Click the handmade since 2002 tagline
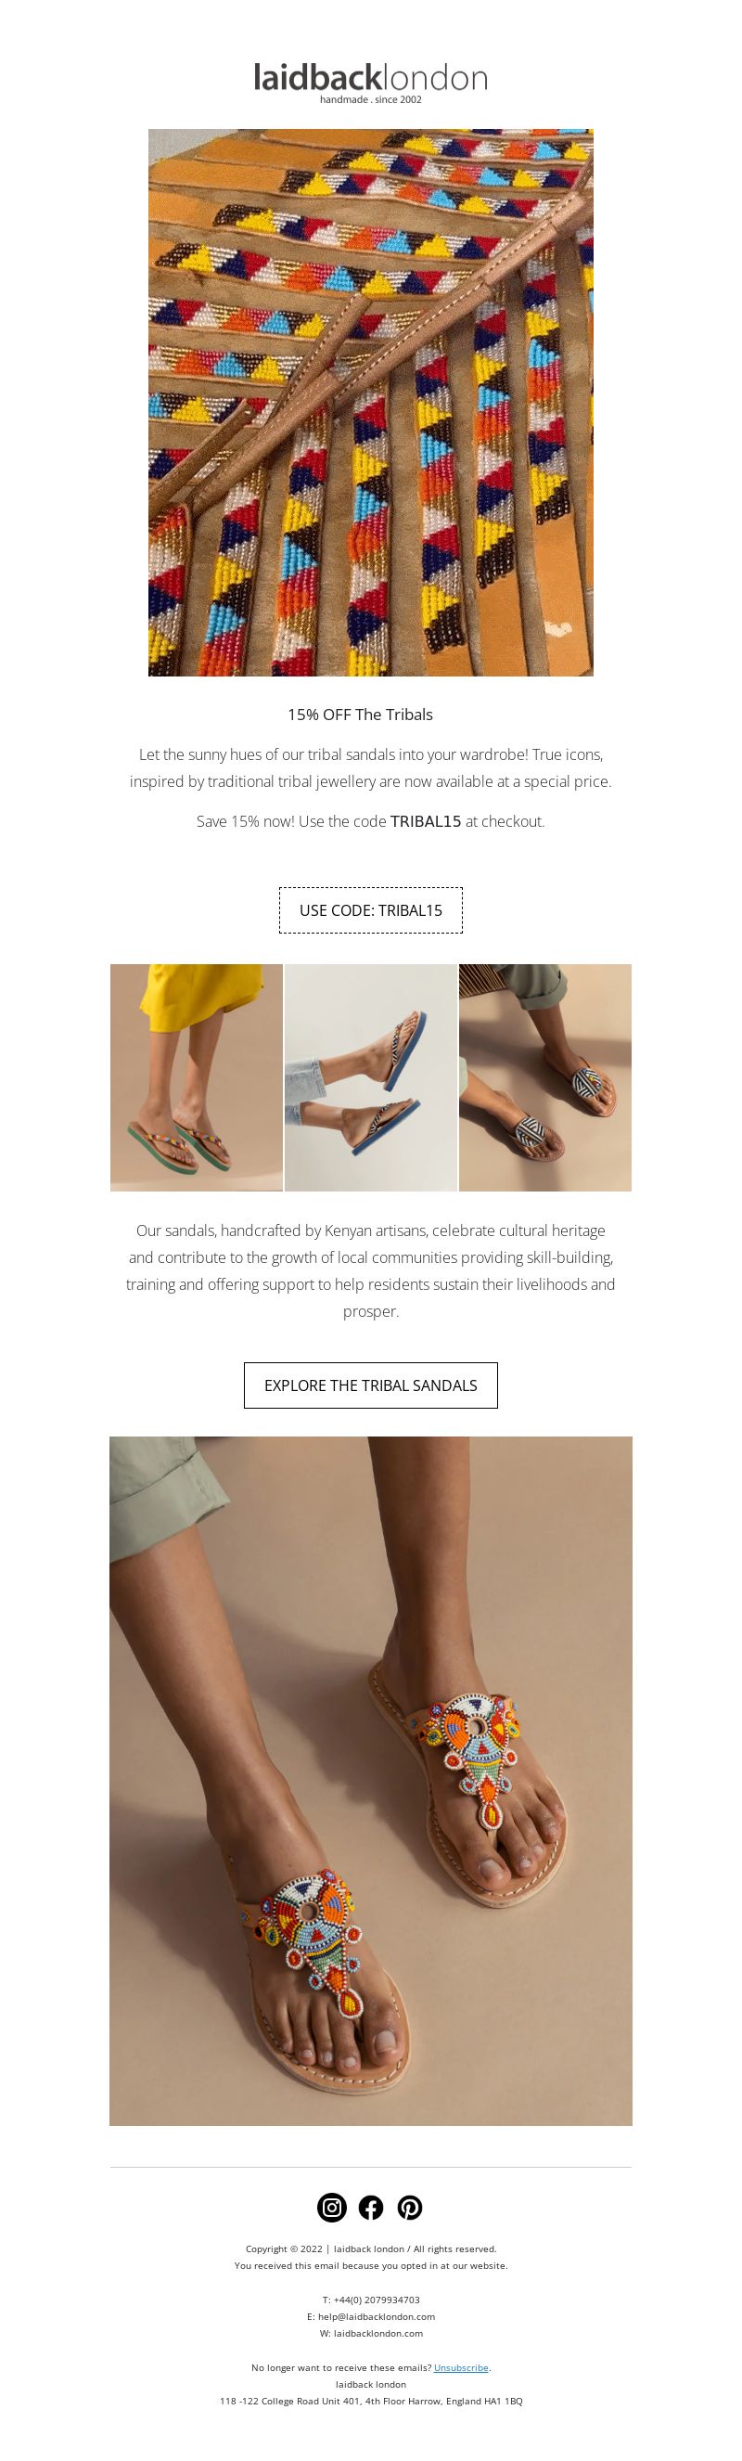Image resolution: width=742 pixels, height=2461 pixels. click(x=370, y=99)
